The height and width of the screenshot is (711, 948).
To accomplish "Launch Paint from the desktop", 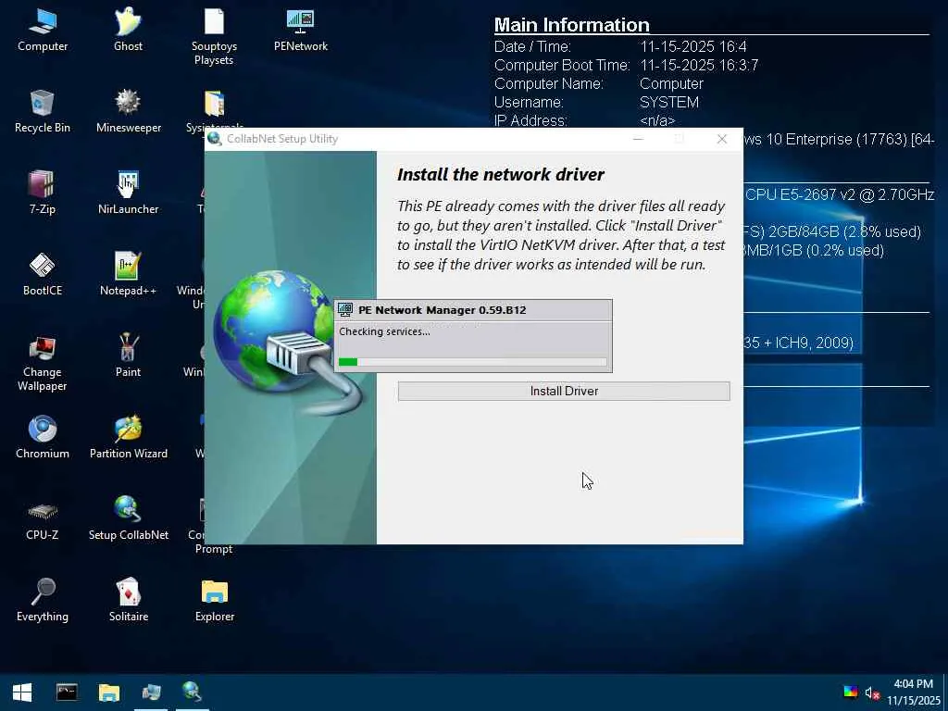I will (x=128, y=355).
